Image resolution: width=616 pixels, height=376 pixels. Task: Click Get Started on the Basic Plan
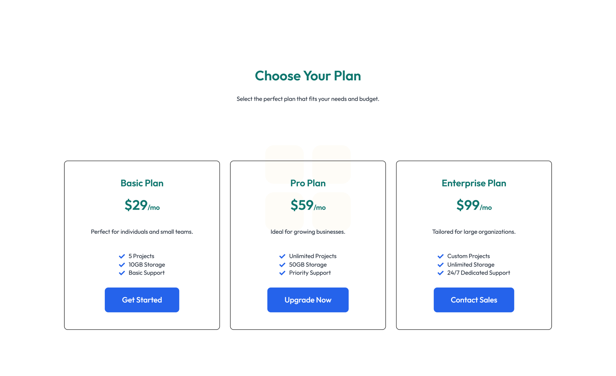142,300
